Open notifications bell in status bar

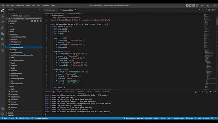215,118
